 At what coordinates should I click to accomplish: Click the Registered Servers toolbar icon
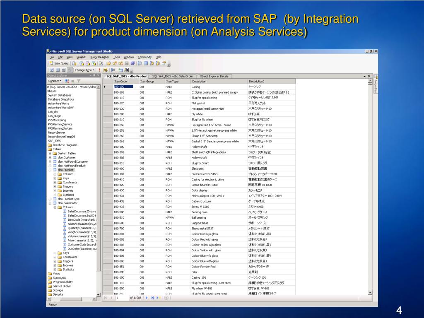coord(140,63)
